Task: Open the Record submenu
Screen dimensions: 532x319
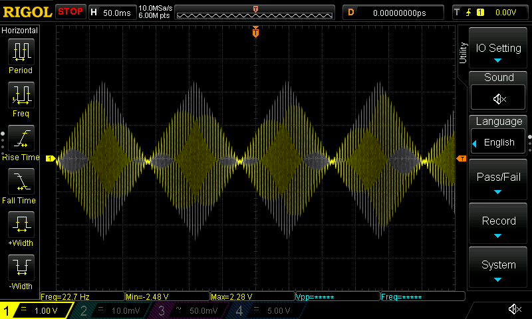Action: click(498, 223)
